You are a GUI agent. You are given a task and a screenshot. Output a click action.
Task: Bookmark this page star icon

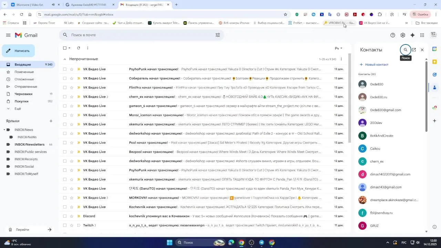pos(285,14)
